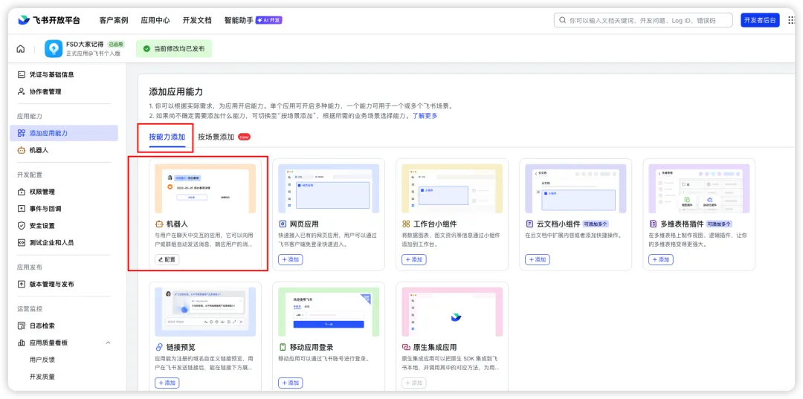Click the 已启用 status tag
Image resolution: width=803 pixels, height=399 pixels.
(x=116, y=45)
